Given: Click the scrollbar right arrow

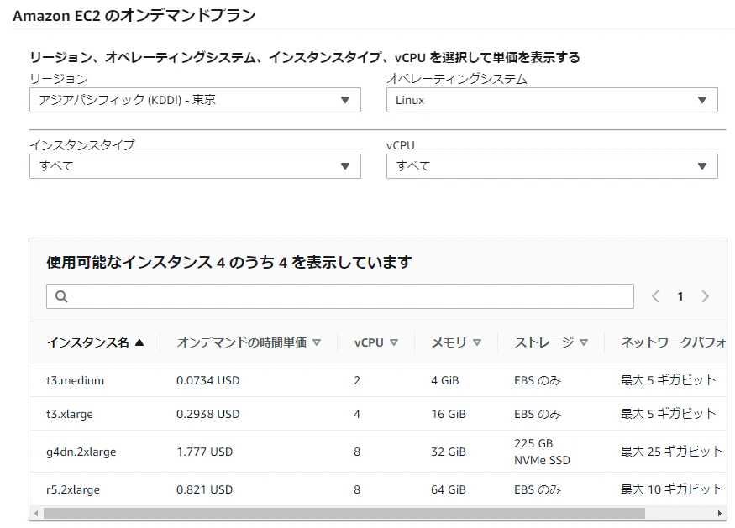Looking at the screenshot, I should 720,514.
